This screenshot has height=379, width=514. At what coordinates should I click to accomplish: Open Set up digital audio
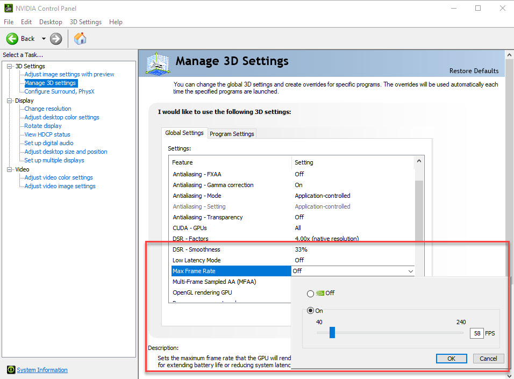pyautogui.click(x=49, y=143)
